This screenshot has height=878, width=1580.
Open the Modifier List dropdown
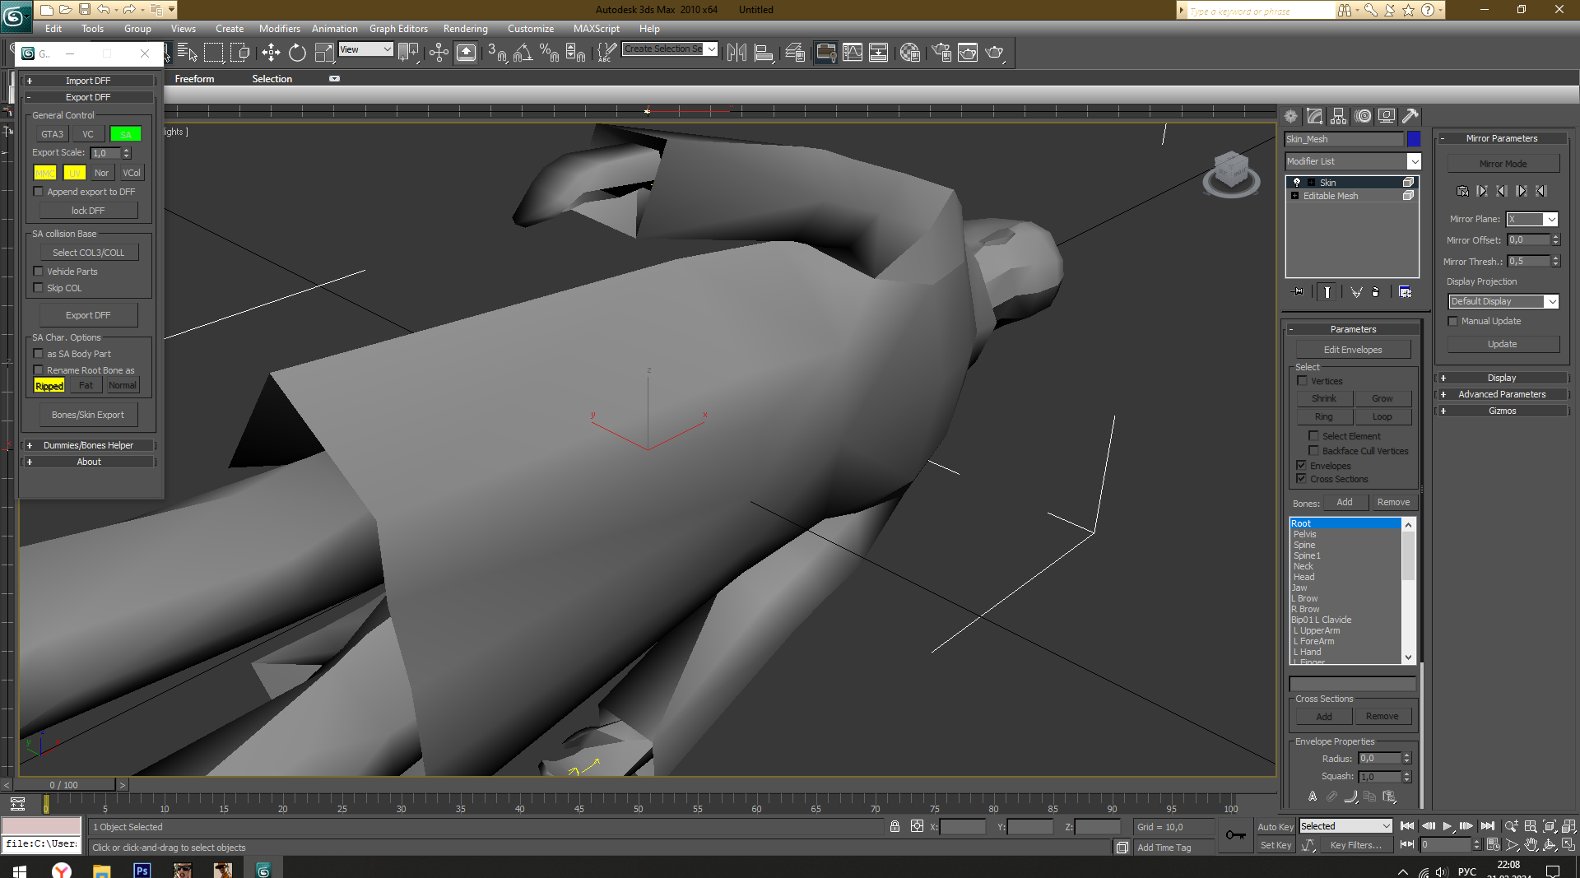(1353, 162)
